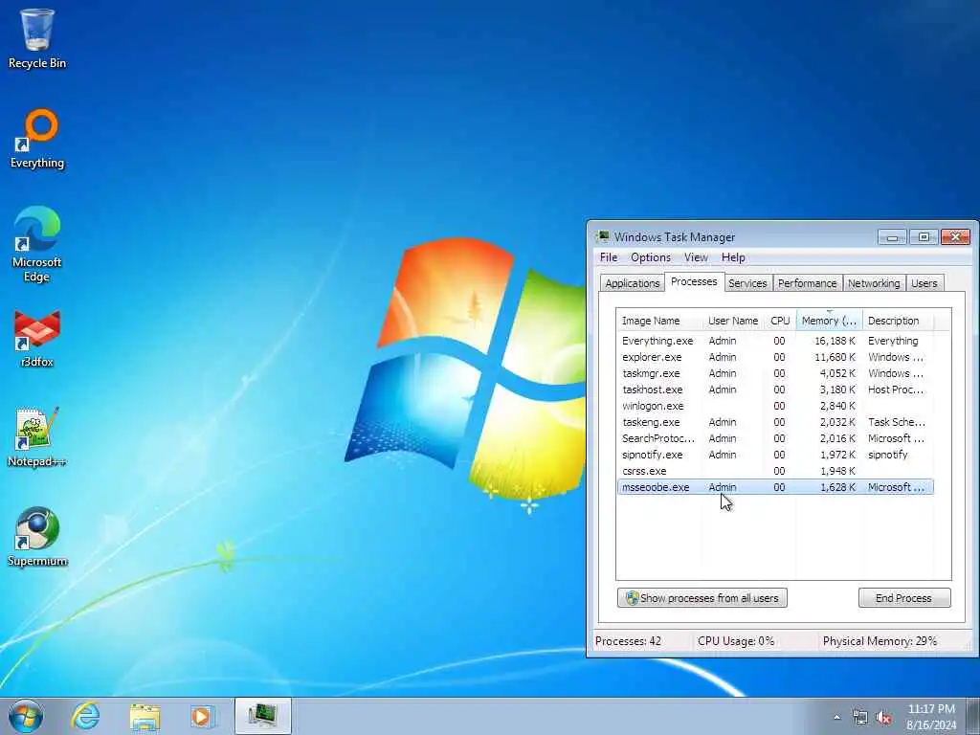980x735 pixels.
Task: Switch to the Services tab
Action: 747,283
